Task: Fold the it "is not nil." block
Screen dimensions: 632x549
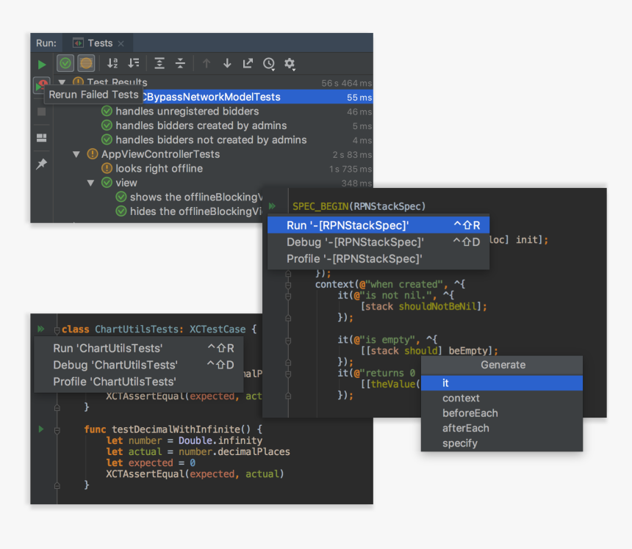Action: tap(288, 297)
